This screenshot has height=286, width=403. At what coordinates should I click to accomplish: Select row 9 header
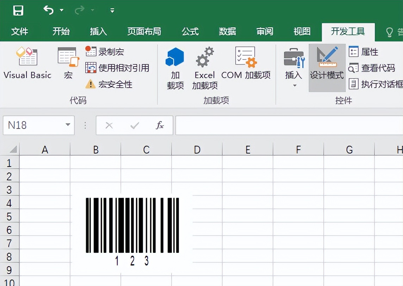tap(9, 269)
